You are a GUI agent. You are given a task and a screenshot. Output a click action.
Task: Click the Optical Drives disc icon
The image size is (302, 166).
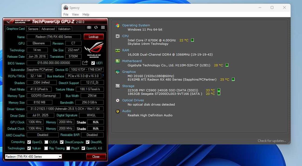117,100
